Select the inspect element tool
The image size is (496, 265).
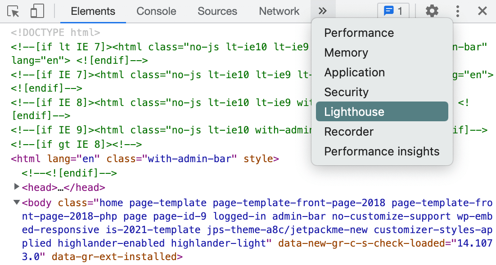(13, 11)
